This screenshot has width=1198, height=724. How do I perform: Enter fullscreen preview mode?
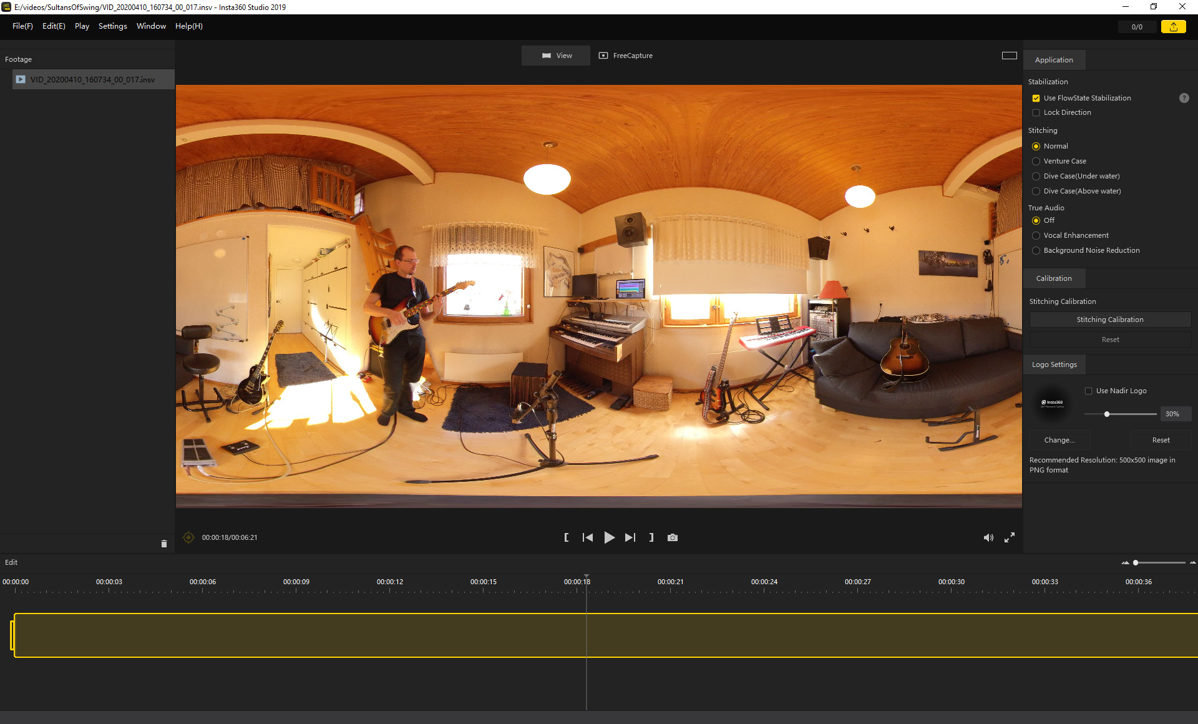pyautogui.click(x=1009, y=537)
